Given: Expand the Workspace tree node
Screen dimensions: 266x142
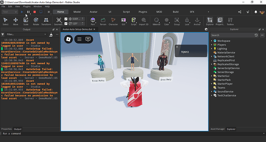Looking at the screenshot, I should tap(212, 41).
